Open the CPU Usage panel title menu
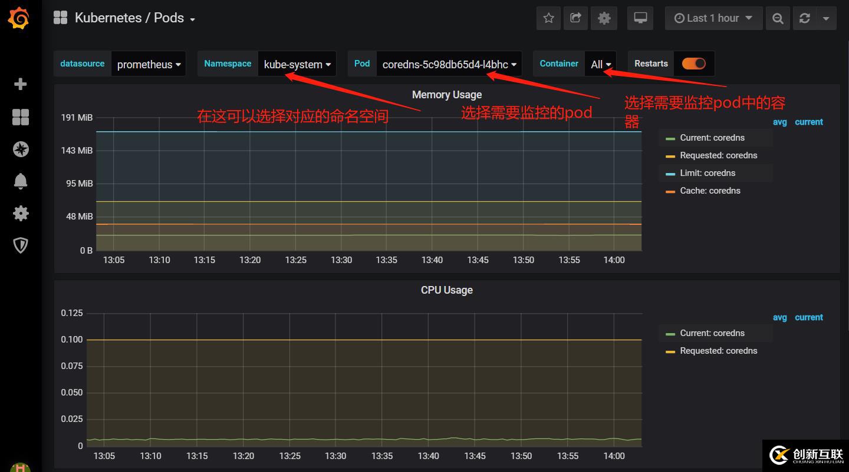This screenshot has width=849, height=472. pyautogui.click(x=446, y=290)
